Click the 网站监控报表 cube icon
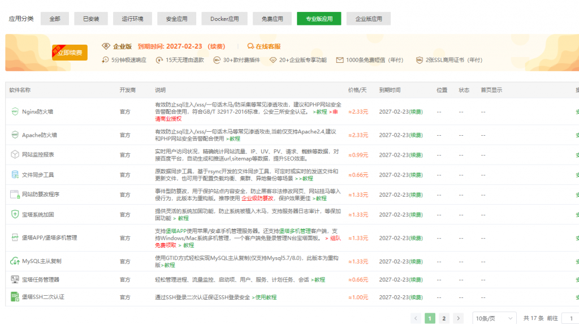The width and height of the screenshot is (579, 324). tap(15, 154)
